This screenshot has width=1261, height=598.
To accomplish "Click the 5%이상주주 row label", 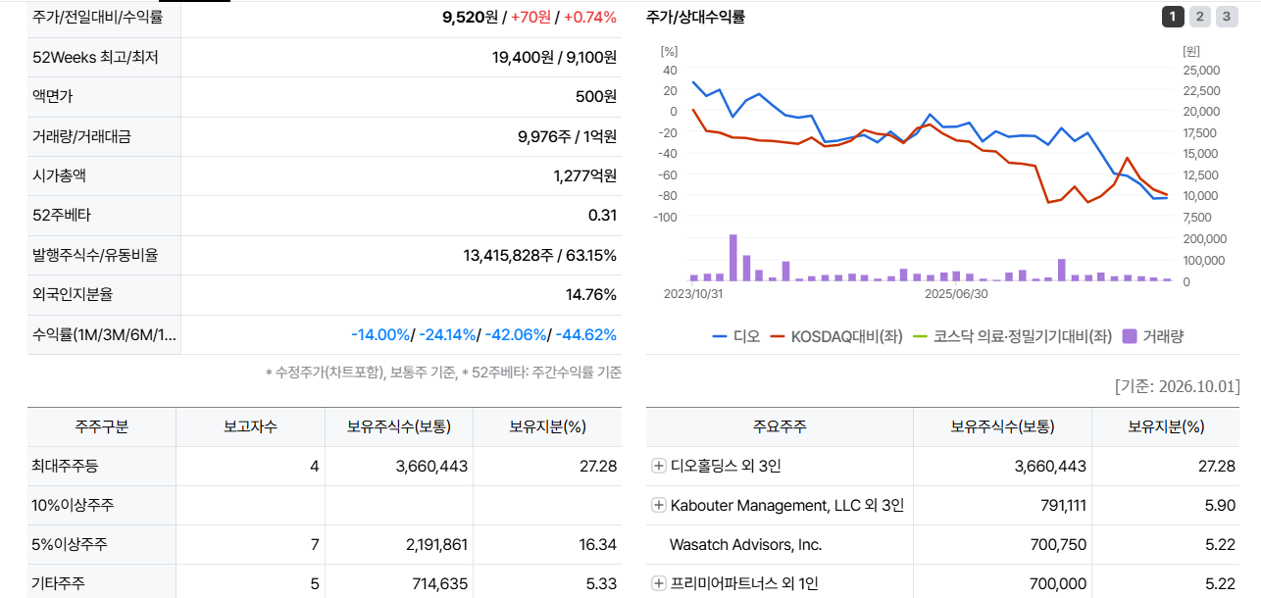I will pos(69,544).
